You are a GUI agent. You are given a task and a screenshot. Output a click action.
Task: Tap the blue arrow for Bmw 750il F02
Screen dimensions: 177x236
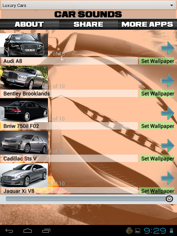167,113
